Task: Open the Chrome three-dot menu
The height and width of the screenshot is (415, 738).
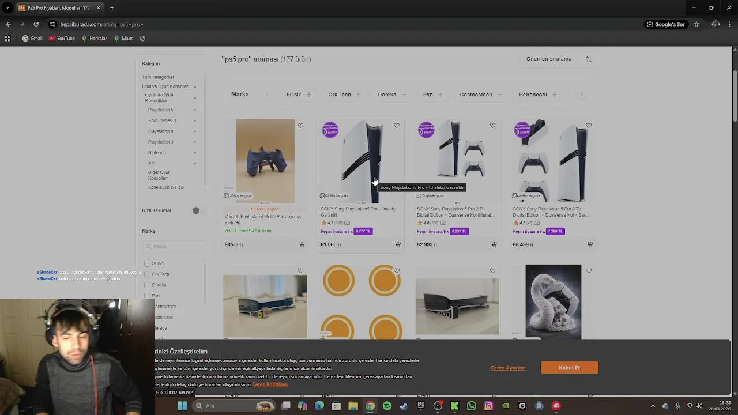Action: 730,24
